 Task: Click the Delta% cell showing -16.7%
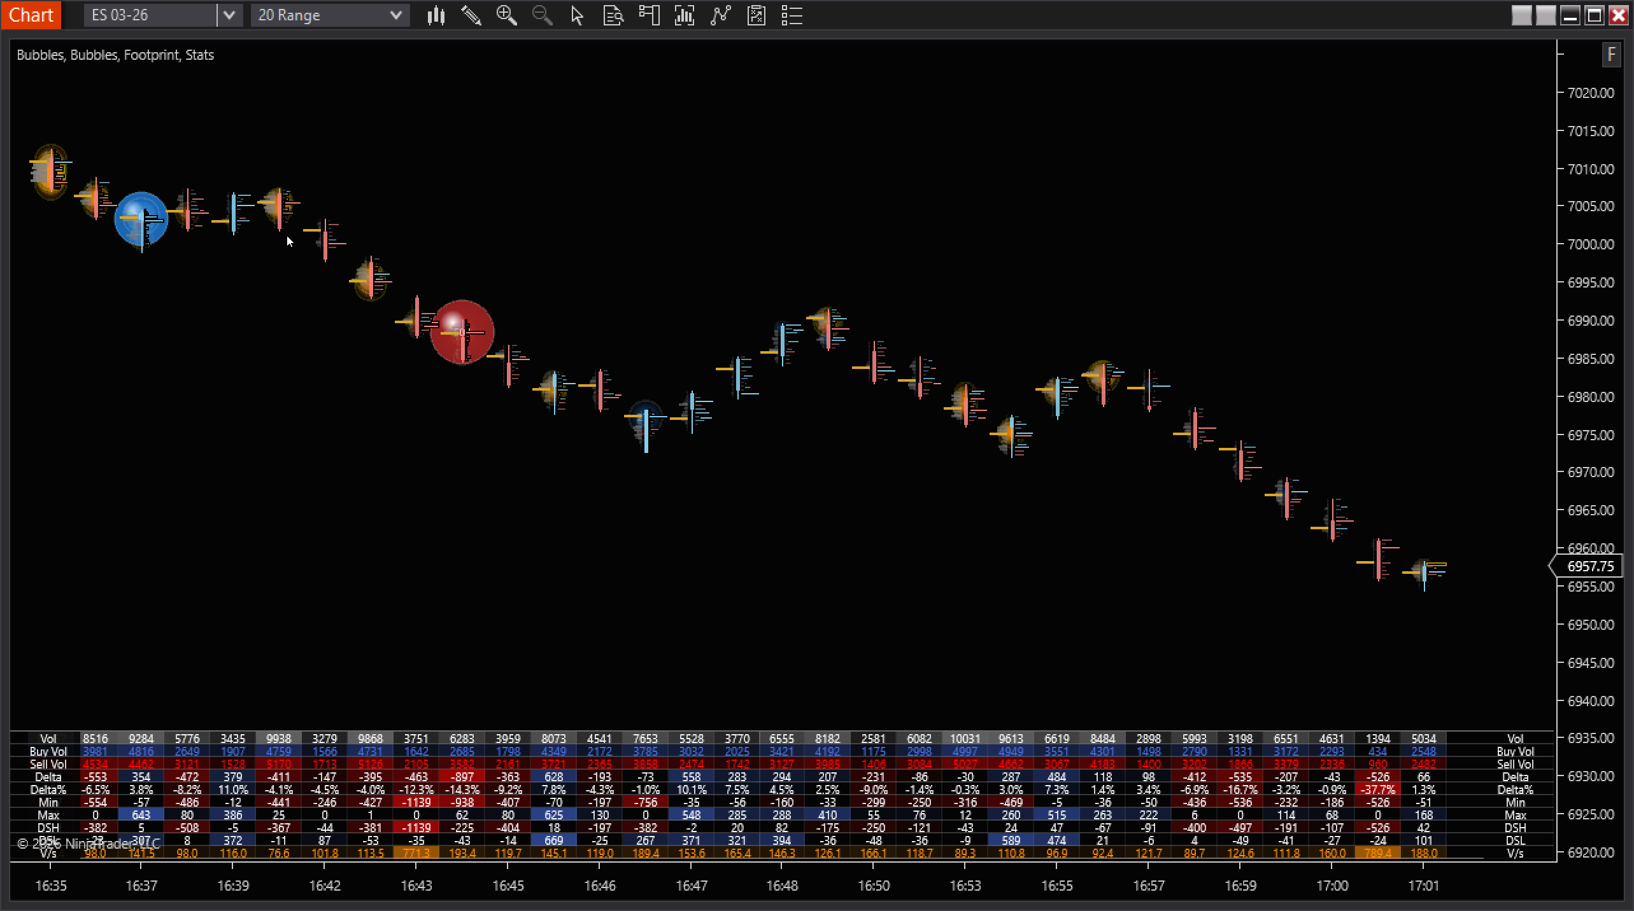[1240, 789]
